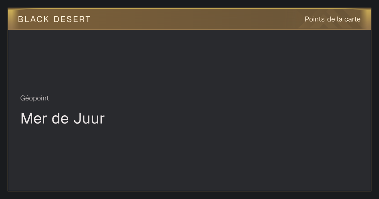Click the left glow edge of banner
The height and width of the screenshot is (199, 379).
pos(12,19)
